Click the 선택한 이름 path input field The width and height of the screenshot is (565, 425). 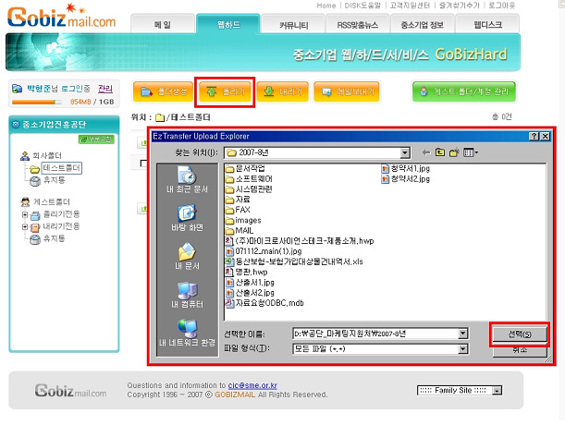[375, 334]
